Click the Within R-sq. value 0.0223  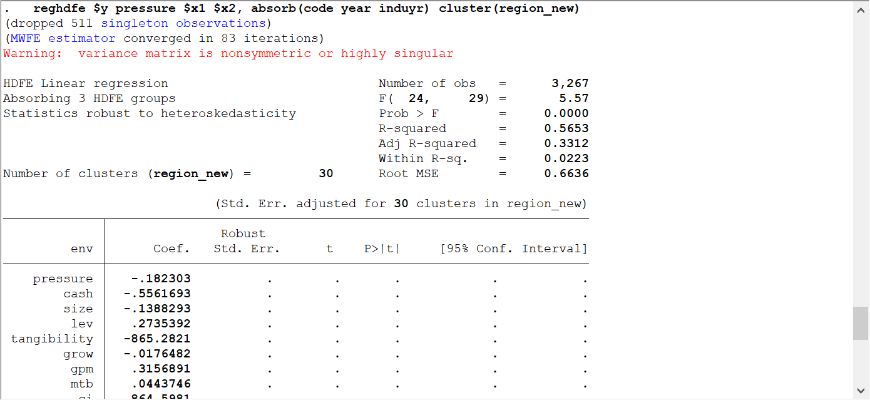(x=566, y=158)
